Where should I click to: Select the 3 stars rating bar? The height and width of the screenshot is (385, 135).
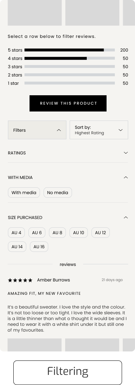point(69,66)
